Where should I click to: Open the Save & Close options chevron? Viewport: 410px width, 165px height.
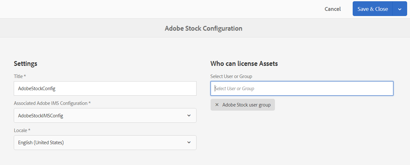(x=400, y=9)
